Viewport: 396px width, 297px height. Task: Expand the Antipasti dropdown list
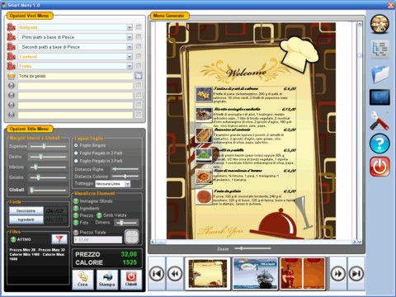point(130,27)
